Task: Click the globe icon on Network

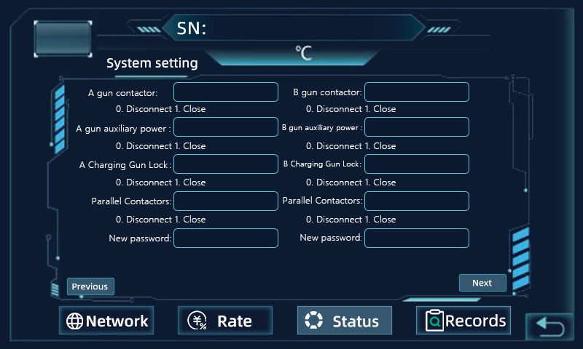Action: (74, 321)
